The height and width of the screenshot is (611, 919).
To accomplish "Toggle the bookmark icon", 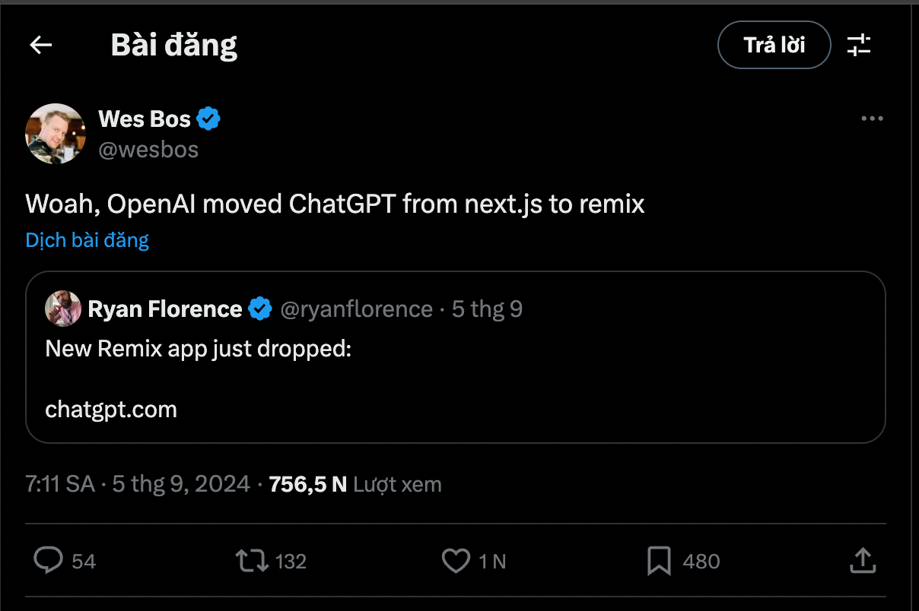I will tap(658, 562).
